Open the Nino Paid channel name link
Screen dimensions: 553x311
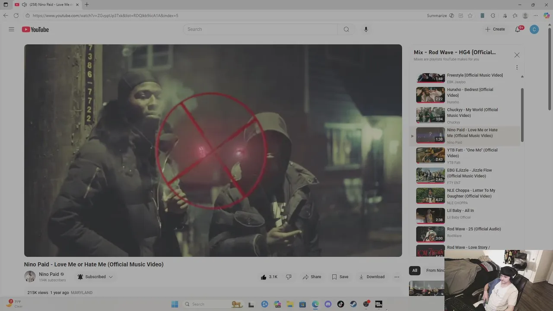[49, 274]
